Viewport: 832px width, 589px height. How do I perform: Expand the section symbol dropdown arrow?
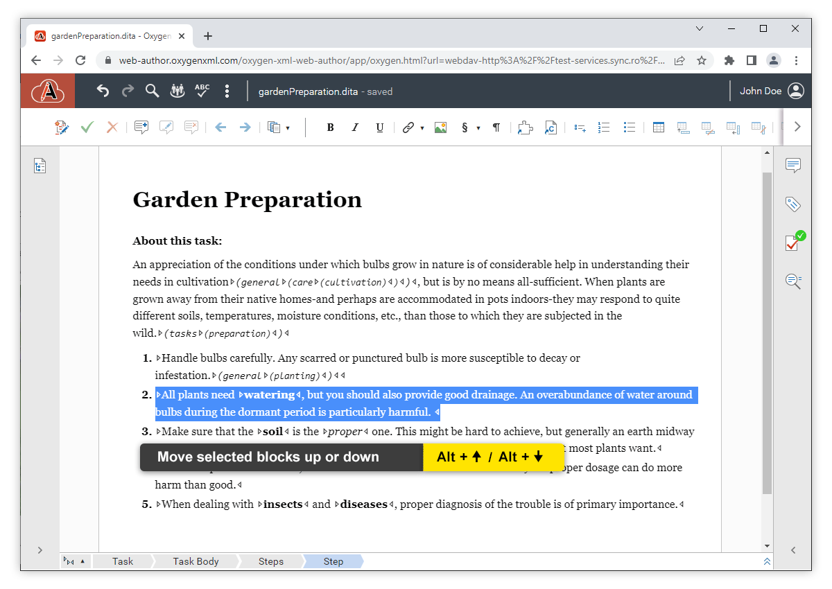click(478, 128)
